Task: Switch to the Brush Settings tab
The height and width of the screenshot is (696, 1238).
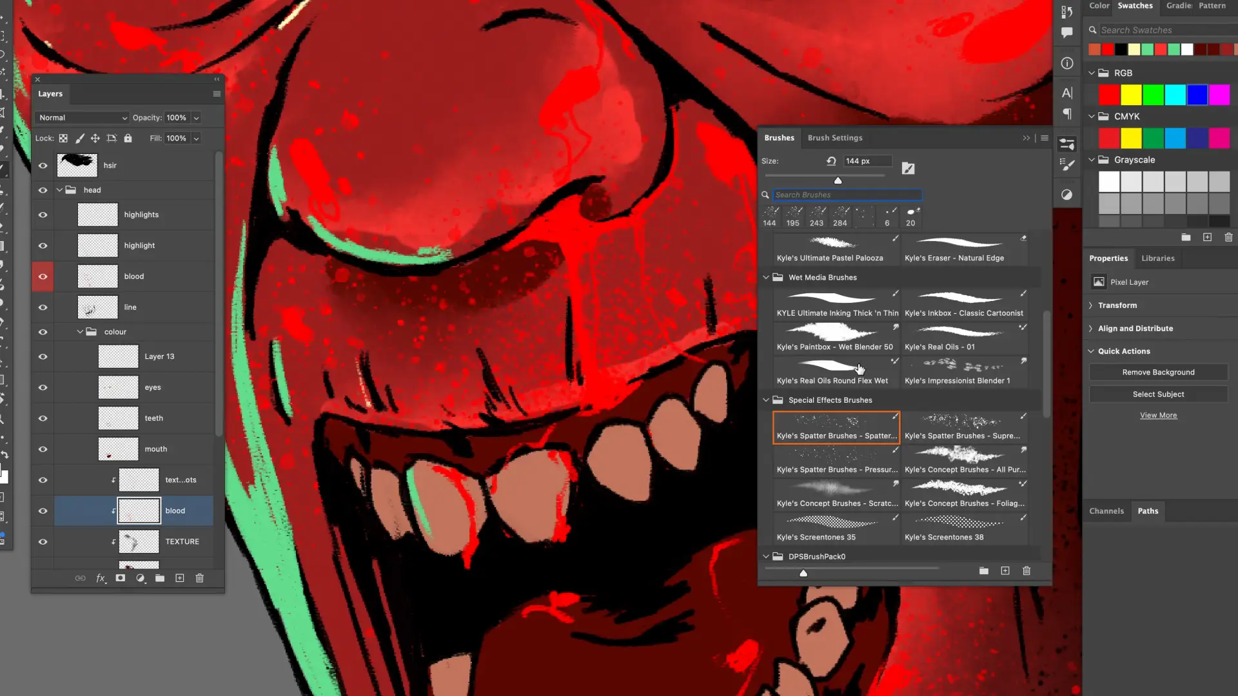Action: [x=834, y=138]
